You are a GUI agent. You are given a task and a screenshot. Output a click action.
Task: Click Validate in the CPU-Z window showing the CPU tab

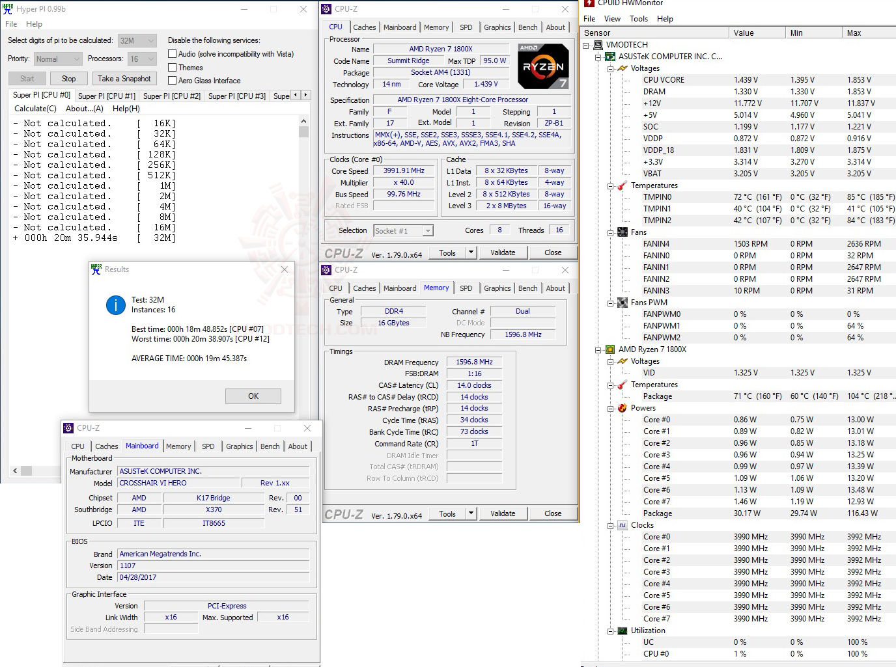click(x=503, y=252)
